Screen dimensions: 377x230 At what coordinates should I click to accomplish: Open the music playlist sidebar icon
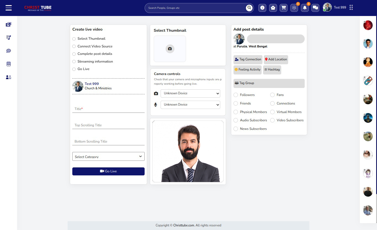point(9,38)
